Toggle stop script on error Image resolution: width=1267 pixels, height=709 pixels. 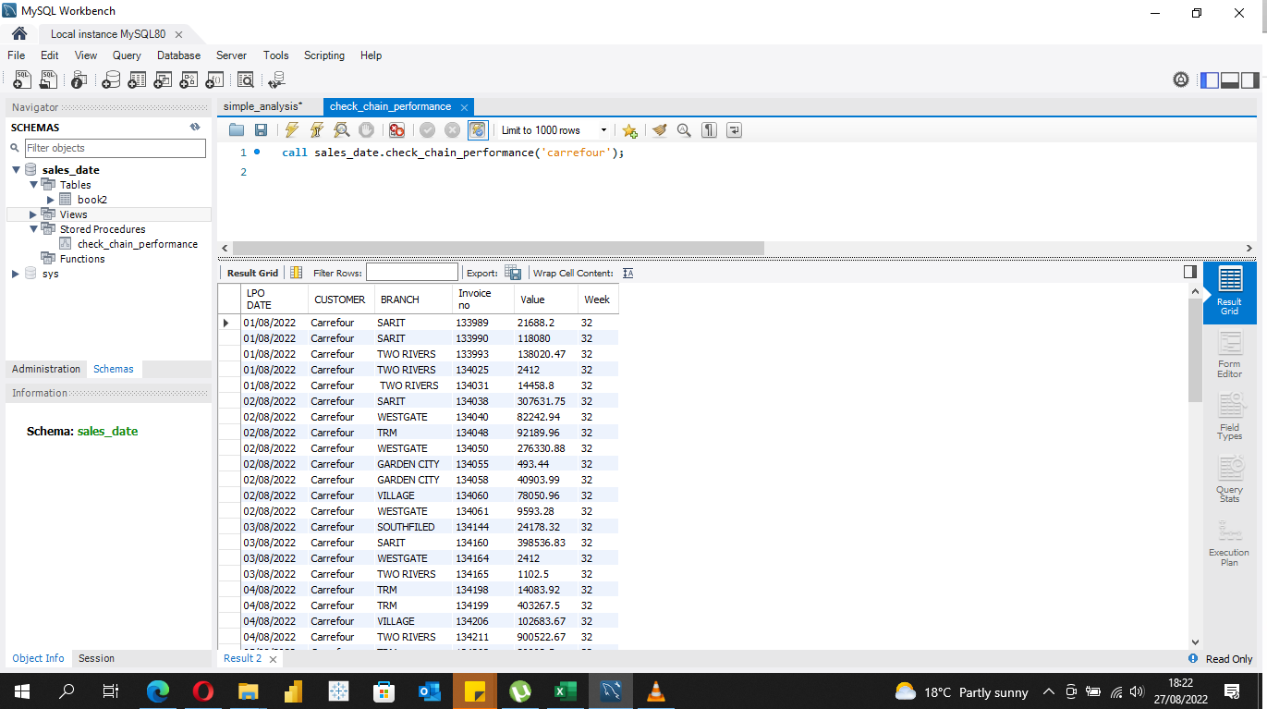click(x=396, y=129)
